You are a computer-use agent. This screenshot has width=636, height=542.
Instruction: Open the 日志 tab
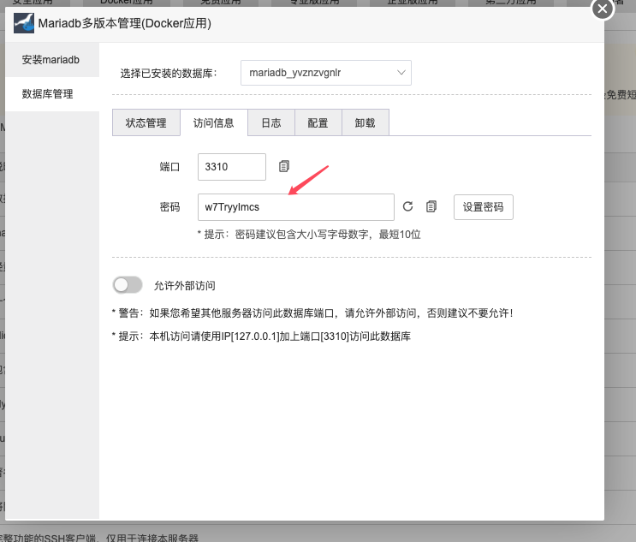pyautogui.click(x=271, y=122)
